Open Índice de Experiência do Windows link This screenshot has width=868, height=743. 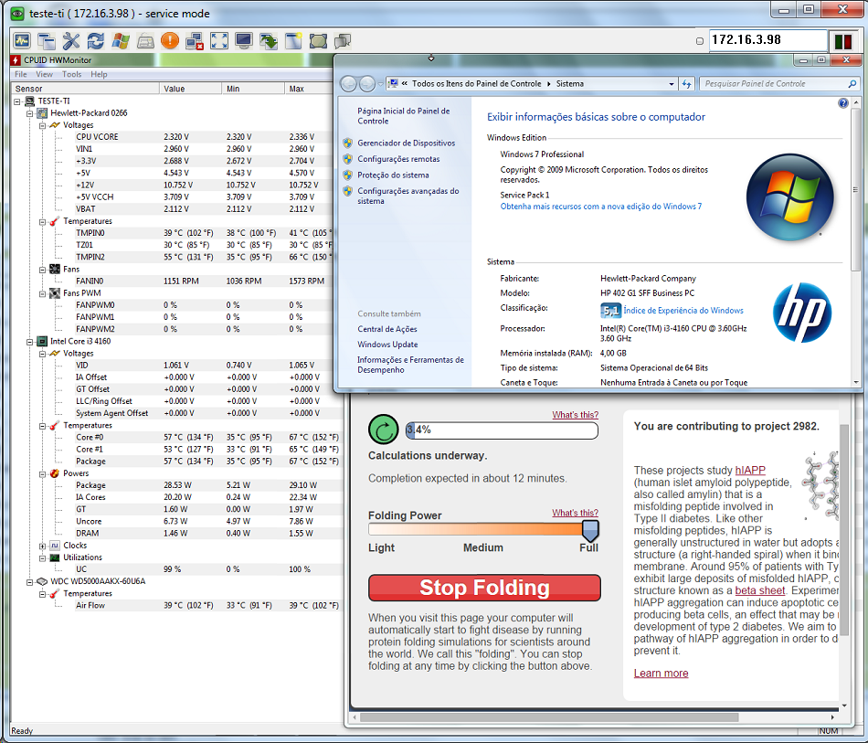click(x=683, y=311)
